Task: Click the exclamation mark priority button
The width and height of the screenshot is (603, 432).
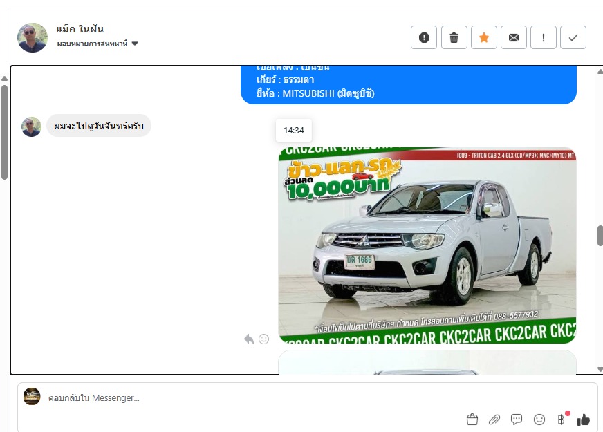Action: click(543, 37)
